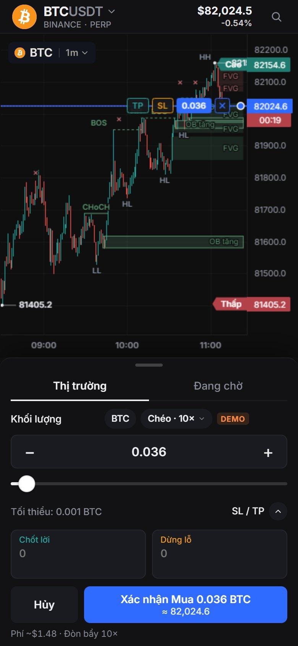Toggle the BTC unit pill
This screenshot has width=298, height=646.
(120, 419)
